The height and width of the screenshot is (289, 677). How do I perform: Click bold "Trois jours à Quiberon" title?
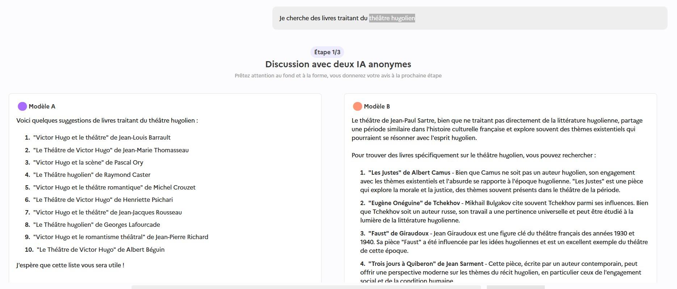(x=426, y=264)
